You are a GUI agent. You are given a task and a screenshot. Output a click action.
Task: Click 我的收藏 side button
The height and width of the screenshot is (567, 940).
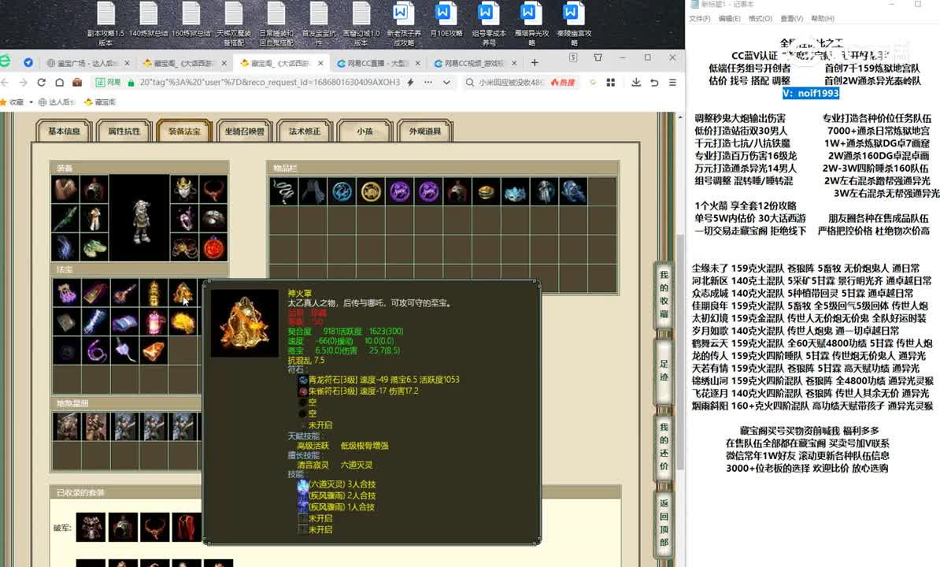coord(664,295)
